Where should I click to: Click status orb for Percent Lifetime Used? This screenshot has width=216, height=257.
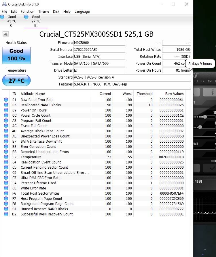[x=6, y=183]
